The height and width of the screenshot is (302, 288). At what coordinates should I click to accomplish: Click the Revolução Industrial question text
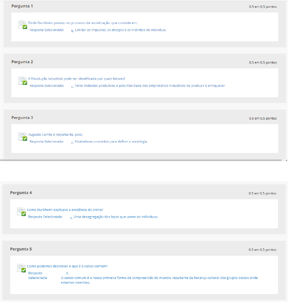[77, 79]
